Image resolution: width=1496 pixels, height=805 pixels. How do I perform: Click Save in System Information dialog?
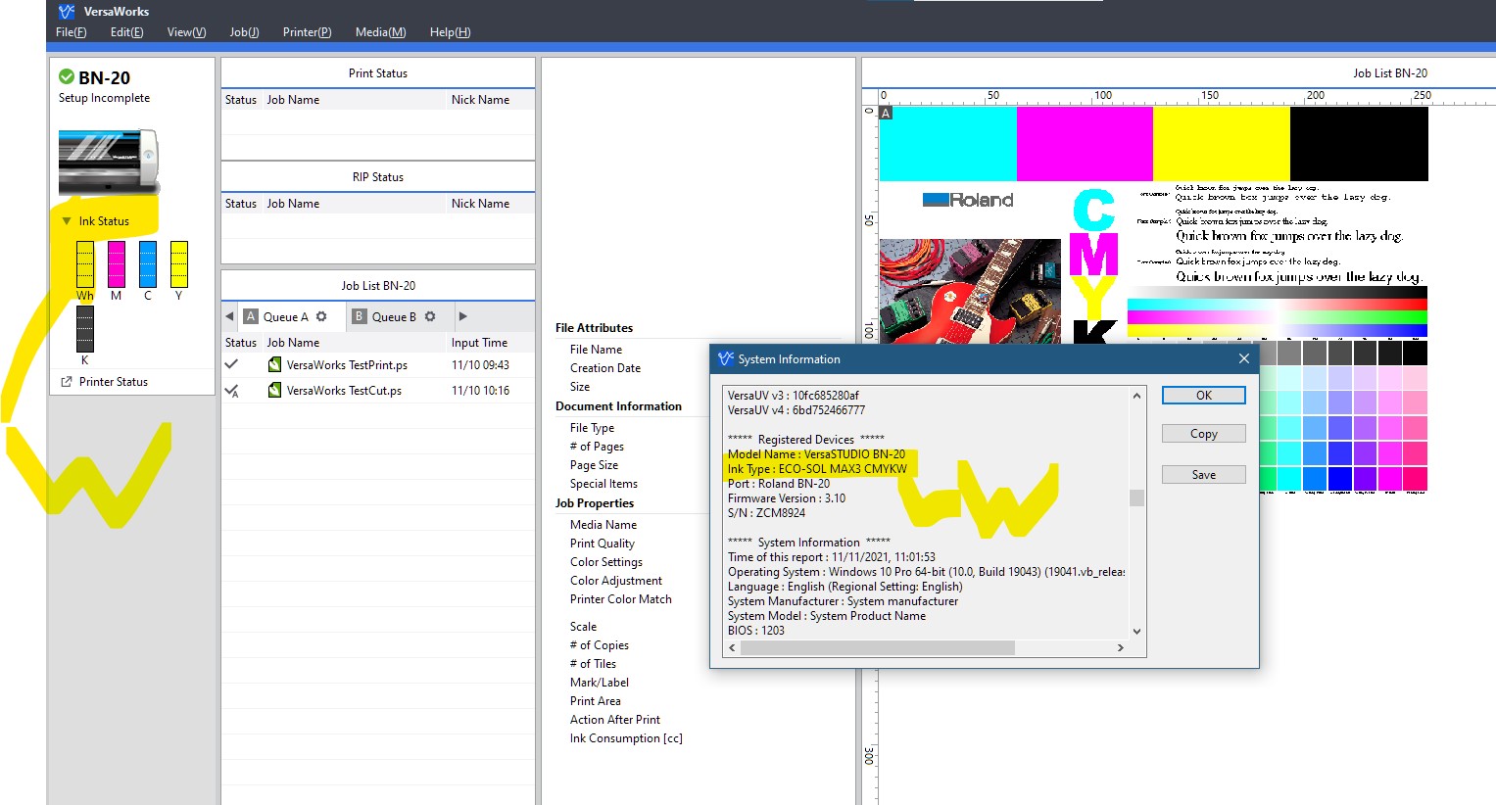coord(1204,475)
